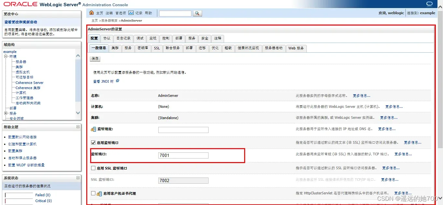Image resolution: width=443 pixels, height=205 pixels.
Task: Open the 协议 top-level tab
Action: coord(107,38)
